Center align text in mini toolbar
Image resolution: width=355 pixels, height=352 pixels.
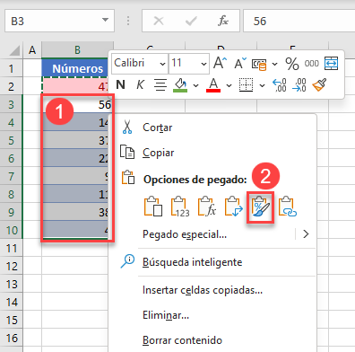tap(160, 85)
